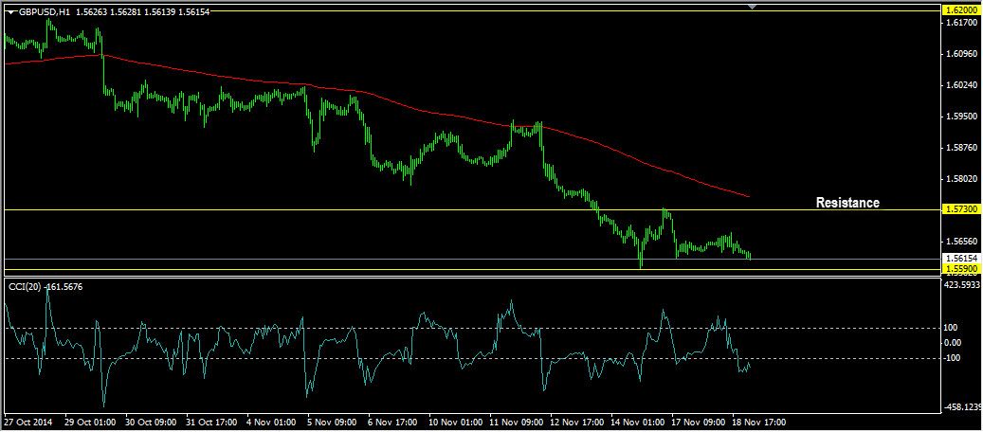Click the 17 Nov 09:00 time label
The width and height of the screenshot is (983, 432).
698,422
